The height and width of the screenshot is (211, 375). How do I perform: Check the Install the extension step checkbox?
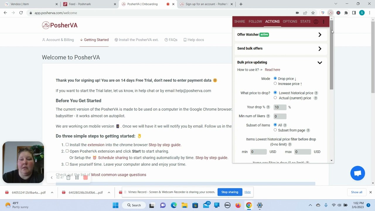[67, 144]
